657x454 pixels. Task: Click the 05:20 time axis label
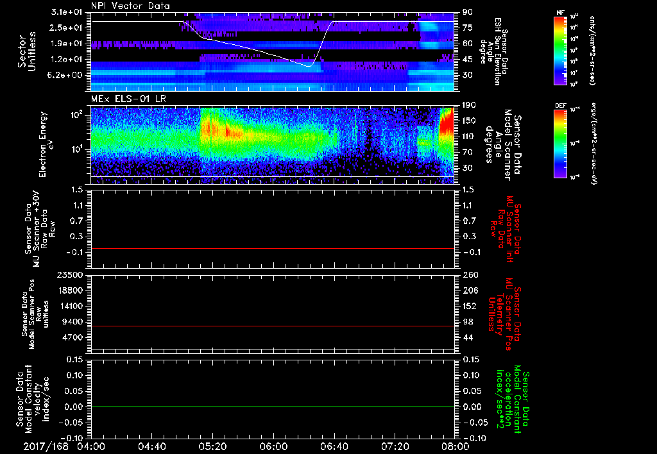(212, 446)
